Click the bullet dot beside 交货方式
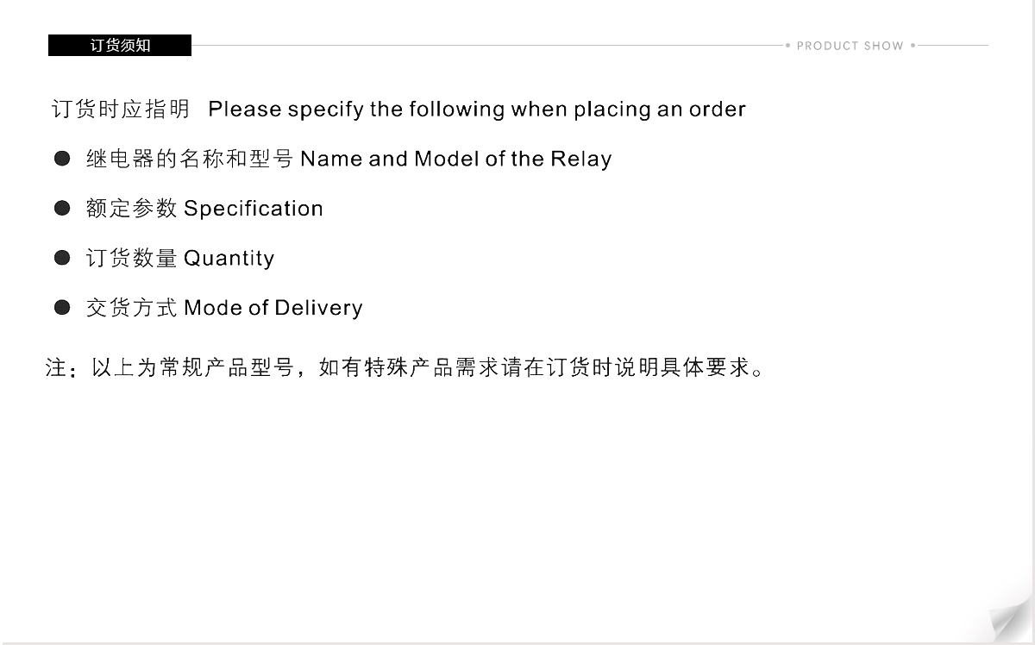The image size is (1035, 645). pyautogui.click(x=62, y=307)
